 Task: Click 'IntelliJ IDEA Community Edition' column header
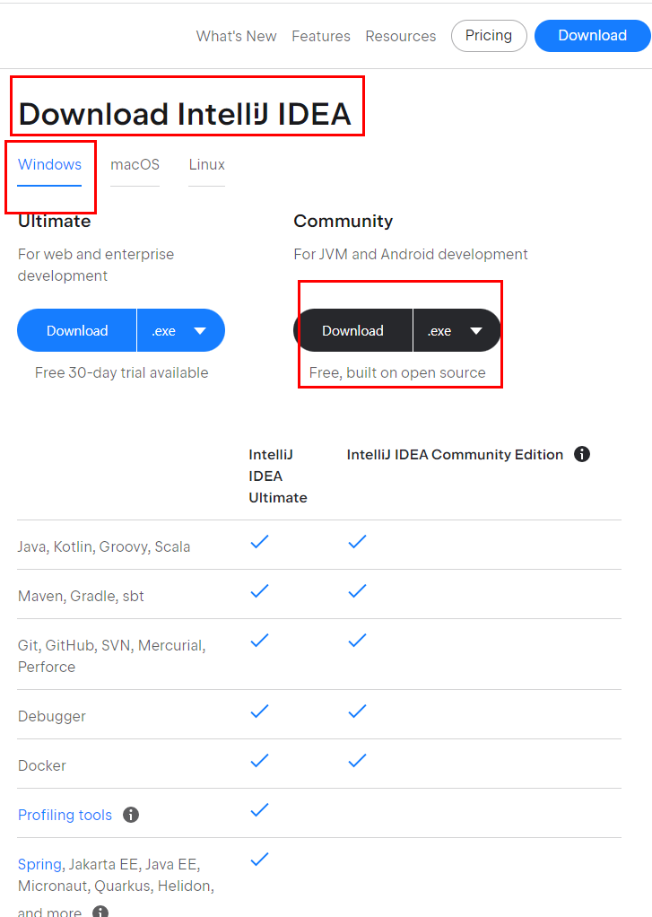(455, 454)
